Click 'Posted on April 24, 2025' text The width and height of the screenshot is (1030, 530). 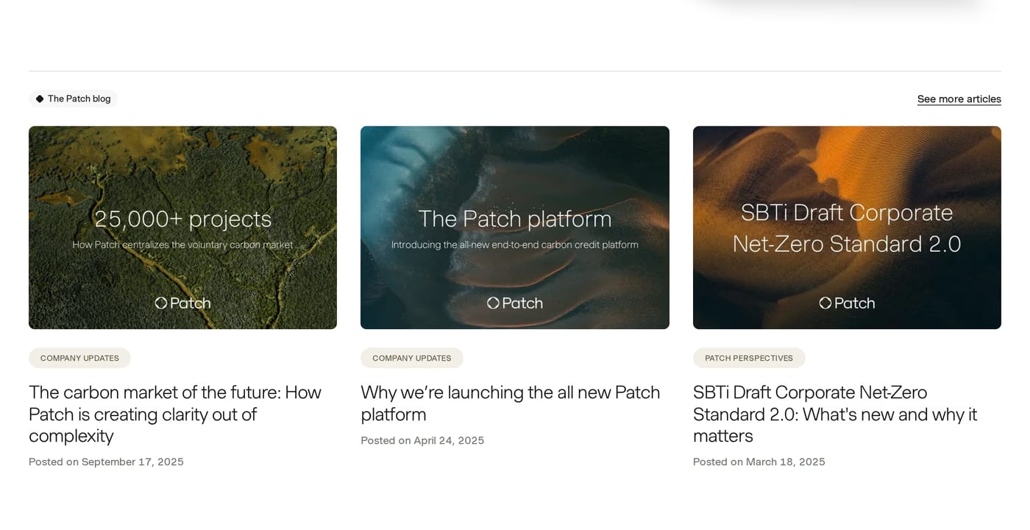coord(422,440)
